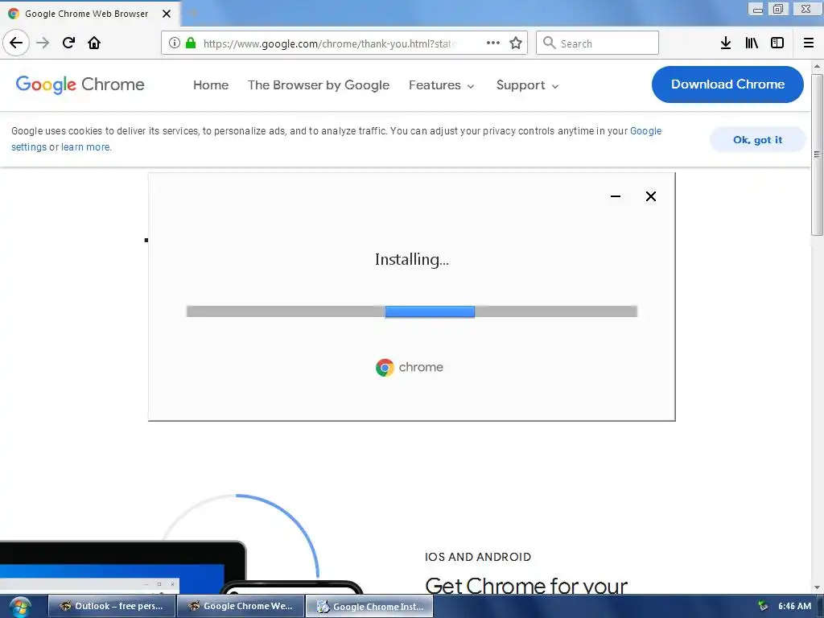Image resolution: width=824 pixels, height=618 pixels.
Task: Restore down the Firefox browser window
Action: tap(778, 9)
